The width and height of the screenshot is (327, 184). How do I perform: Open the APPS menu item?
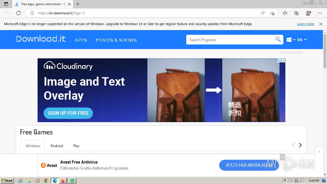(81, 40)
